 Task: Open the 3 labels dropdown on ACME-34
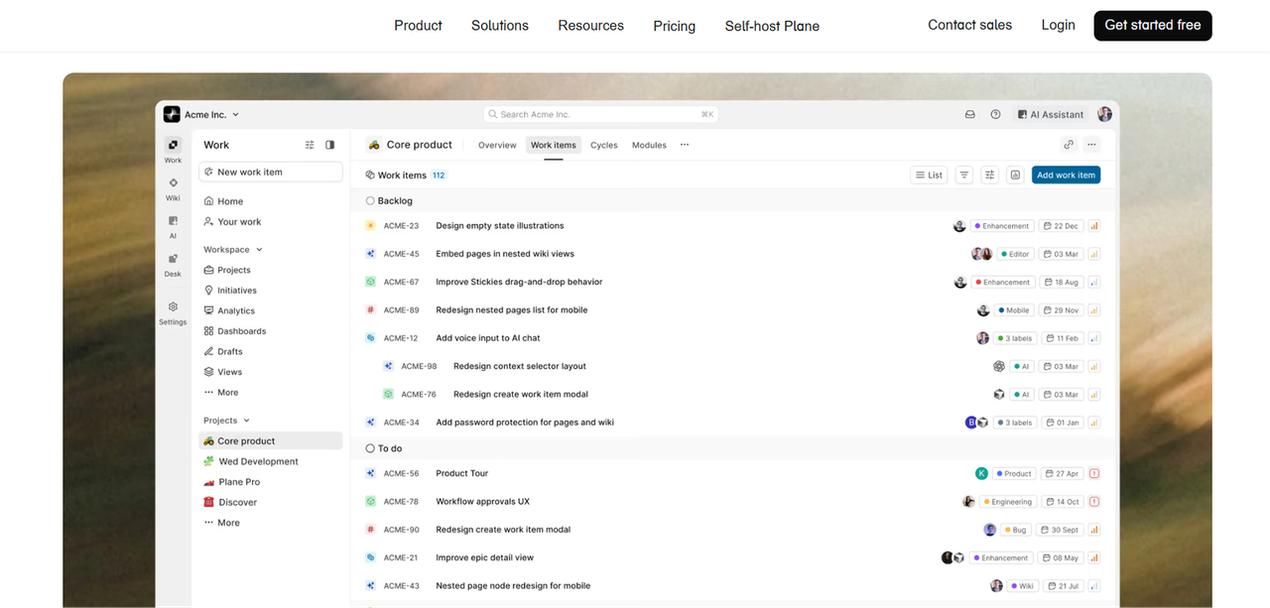[x=1015, y=423]
